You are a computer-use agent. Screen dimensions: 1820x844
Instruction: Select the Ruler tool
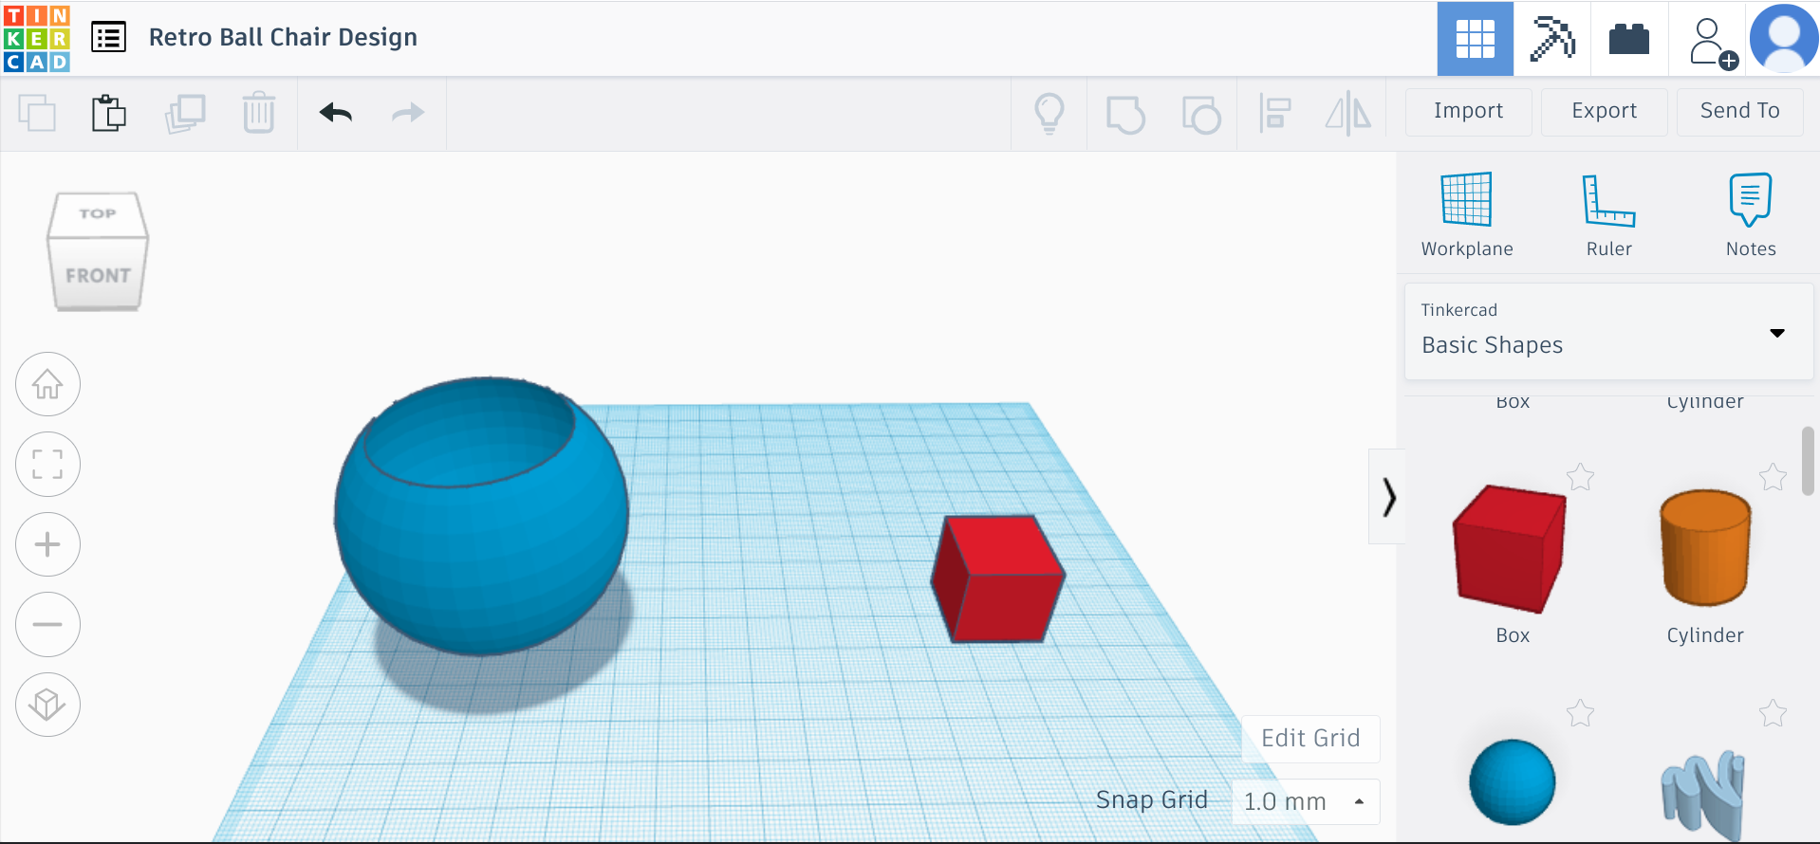(1609, 214)
